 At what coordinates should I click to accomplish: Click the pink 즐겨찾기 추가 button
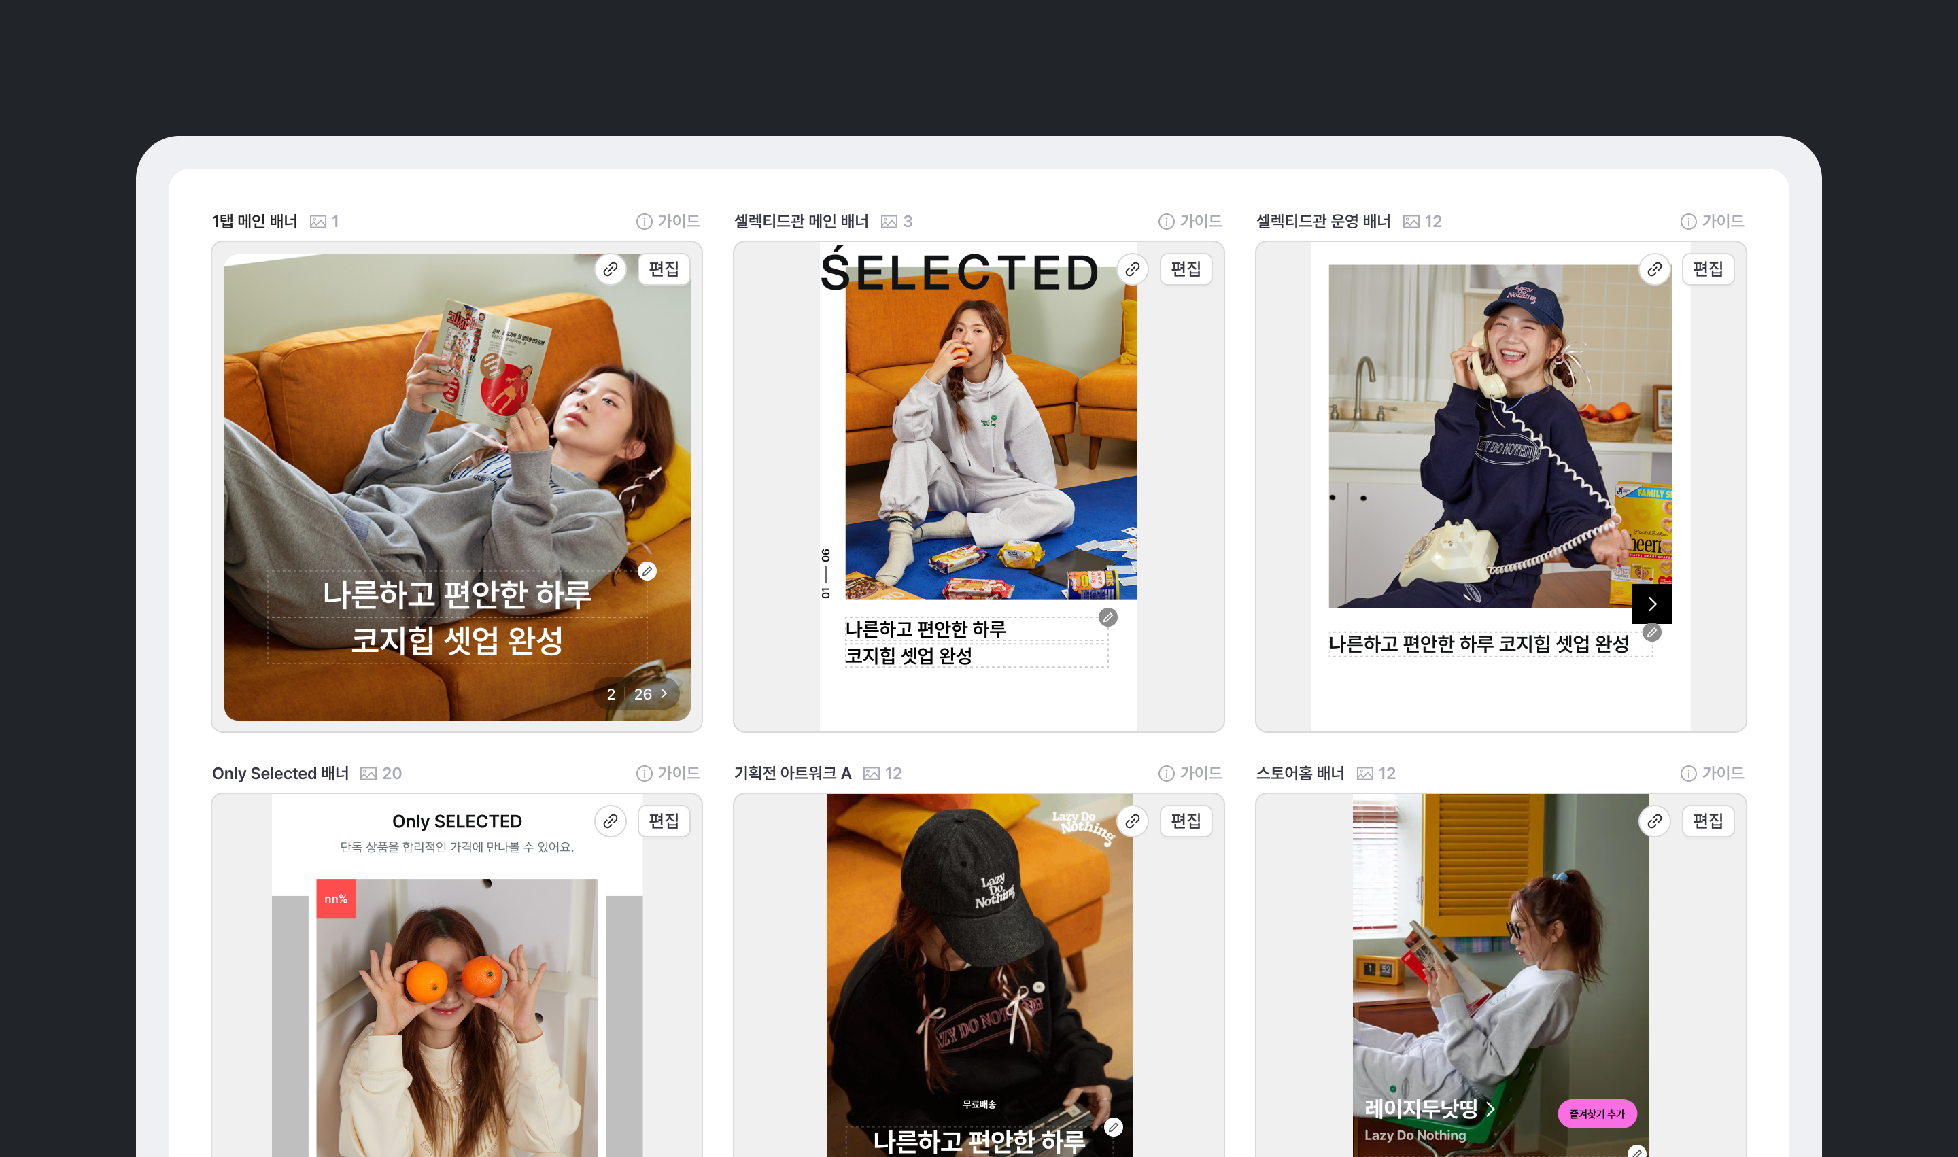(x=1597, y=1114)
